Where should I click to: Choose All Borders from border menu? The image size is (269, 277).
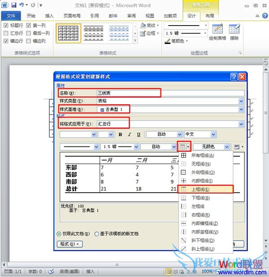[x=206, y=155]
